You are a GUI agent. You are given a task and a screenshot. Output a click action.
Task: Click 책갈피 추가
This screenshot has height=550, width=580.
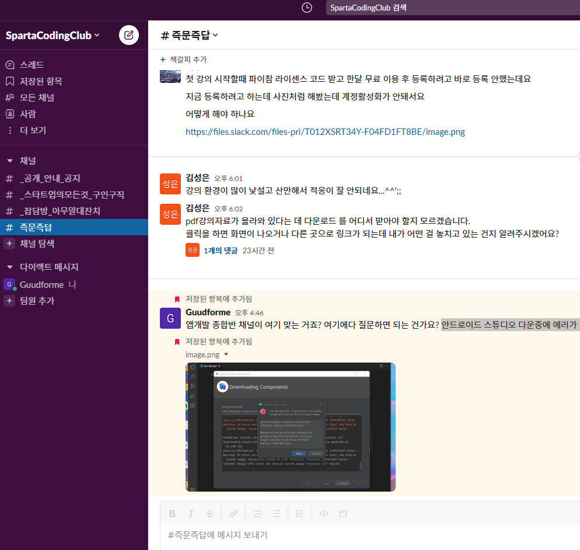[x=183, y=60]
